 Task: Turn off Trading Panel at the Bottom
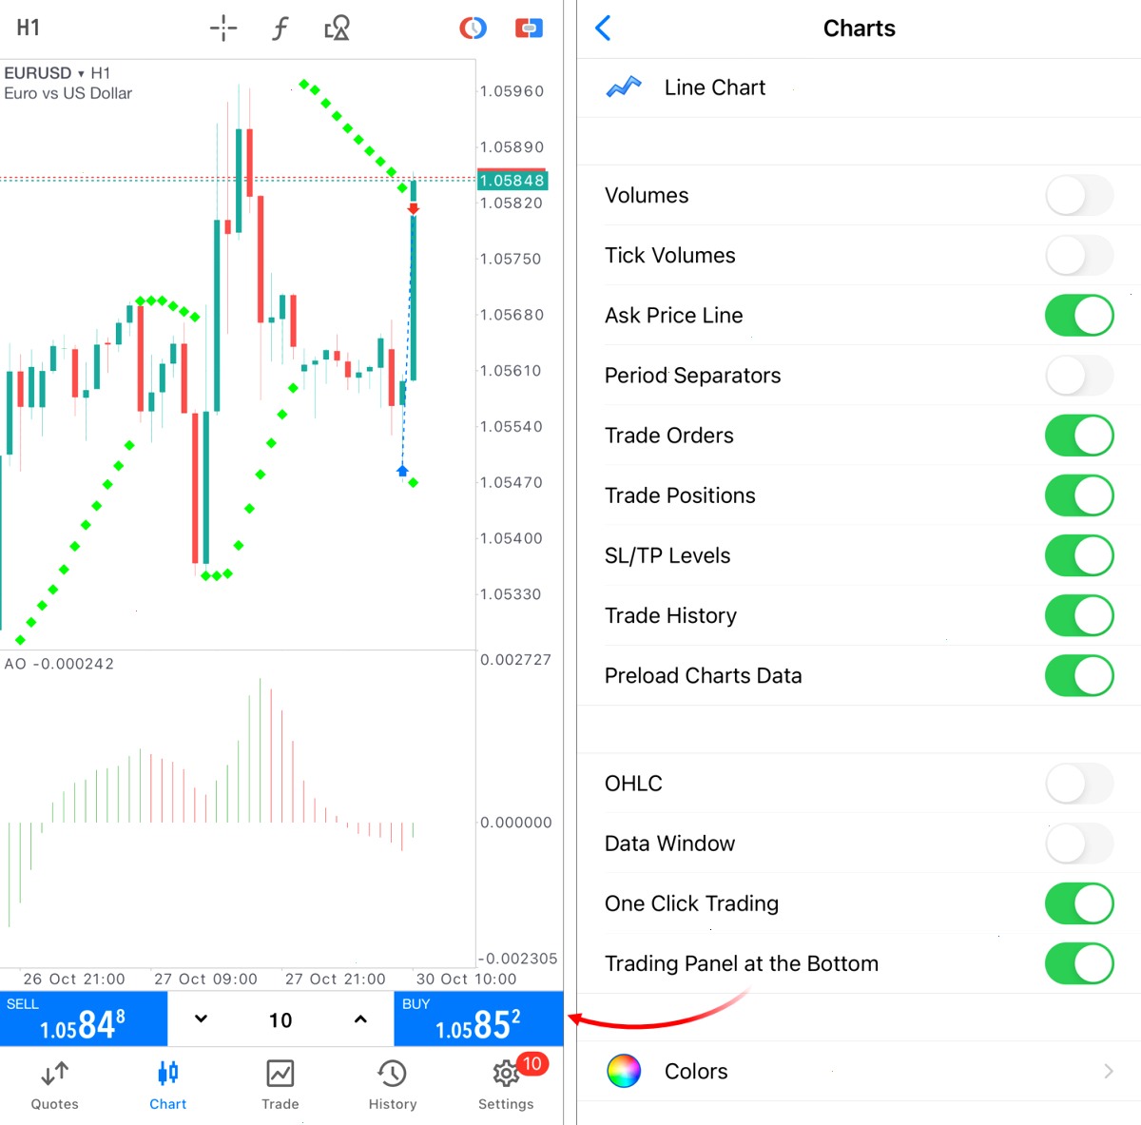coord(1079,963)
